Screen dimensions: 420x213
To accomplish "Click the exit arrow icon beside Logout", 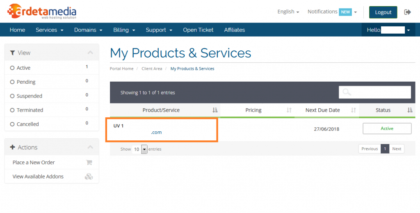I will click(407, 12).
